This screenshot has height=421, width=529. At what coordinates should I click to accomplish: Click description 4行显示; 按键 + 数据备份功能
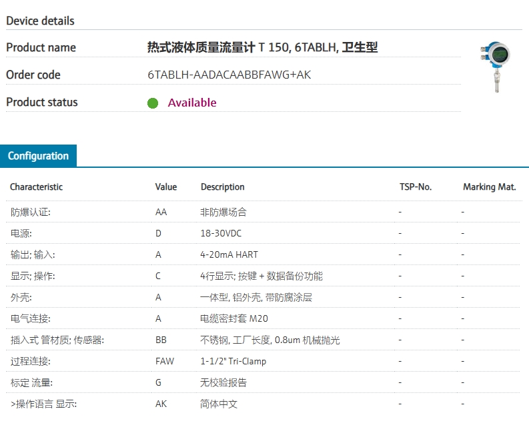(x=261, y=276)
